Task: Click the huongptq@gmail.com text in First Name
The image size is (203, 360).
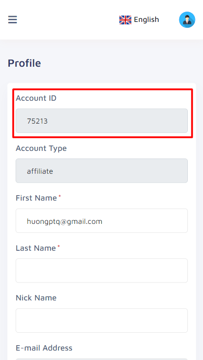Action: pos(64,221)
